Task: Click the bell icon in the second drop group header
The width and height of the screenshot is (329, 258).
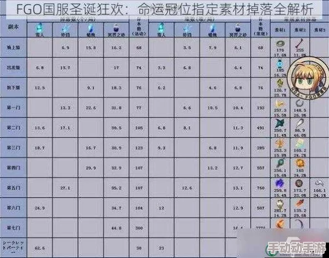Action: (x=187, y=28)
